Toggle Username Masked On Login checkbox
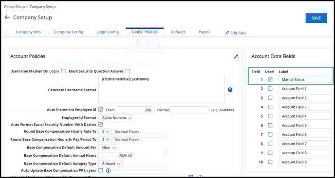The image size is (335, 178). 63,71
